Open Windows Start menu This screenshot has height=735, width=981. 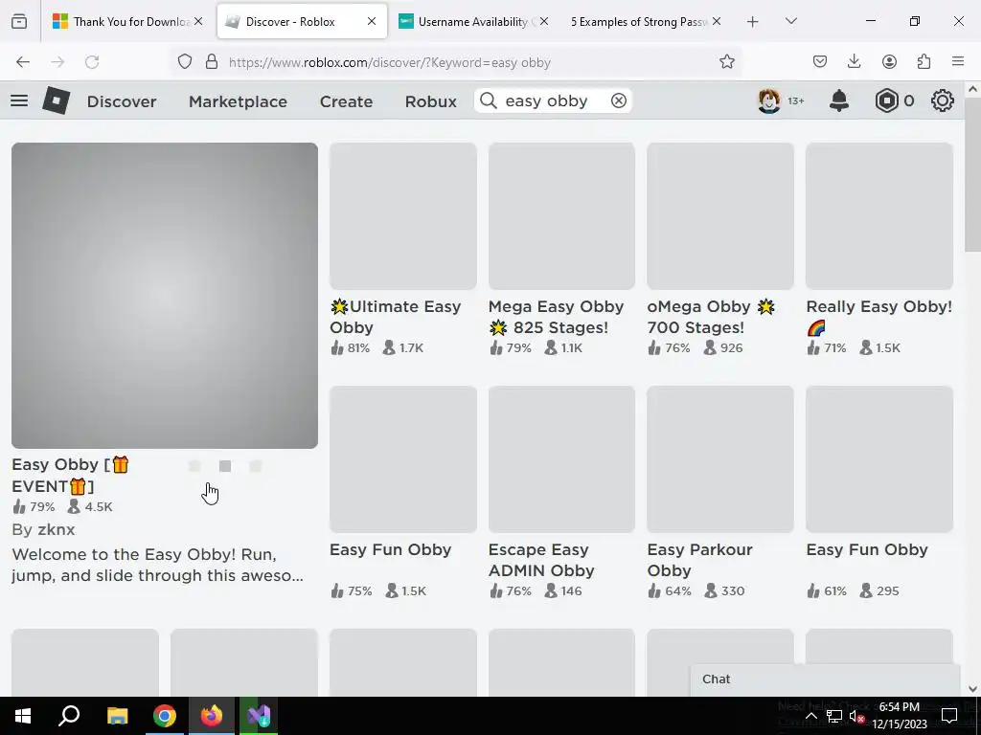coord(23,716)
